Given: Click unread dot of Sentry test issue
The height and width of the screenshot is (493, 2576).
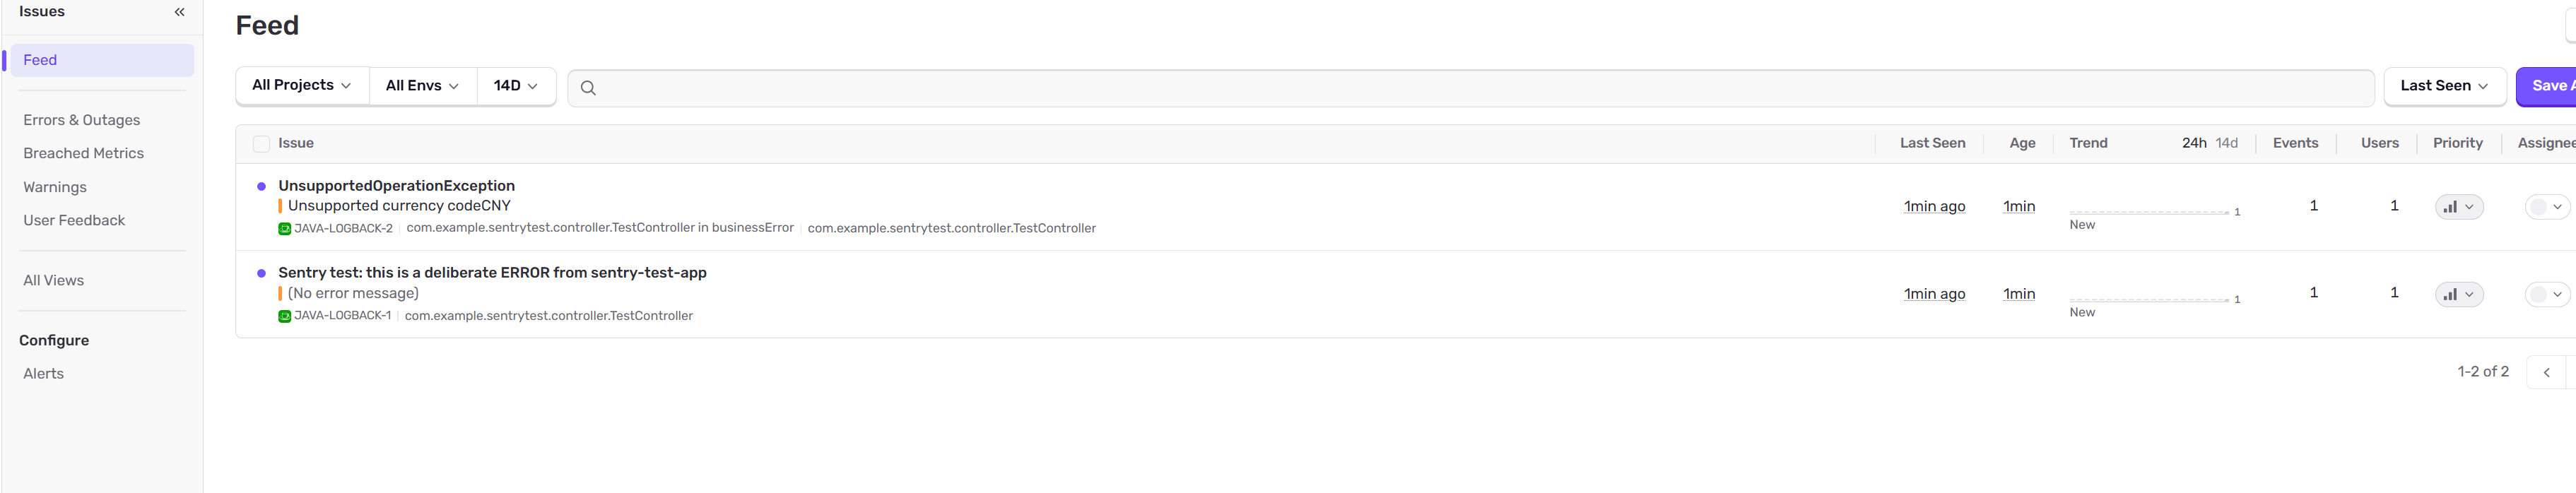Looking at the screenshot, I should click(x=261, y=273).
